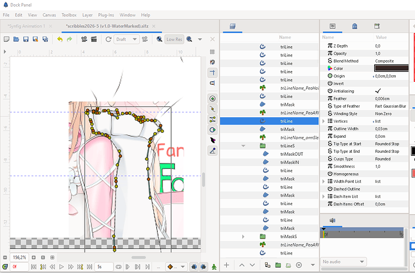The width and height of the screenshot is (415, 273).
Task: Open the File menu
Action: pos(6,15)
